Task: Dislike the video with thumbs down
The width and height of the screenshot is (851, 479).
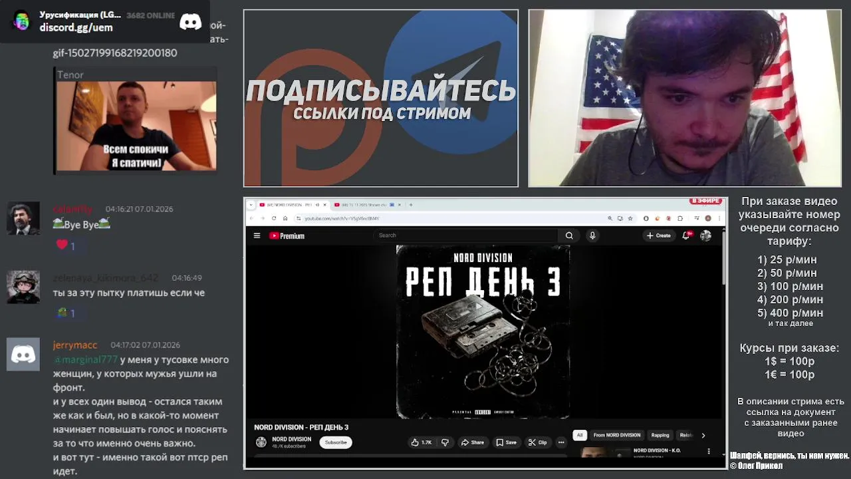Action: [445, 442]
